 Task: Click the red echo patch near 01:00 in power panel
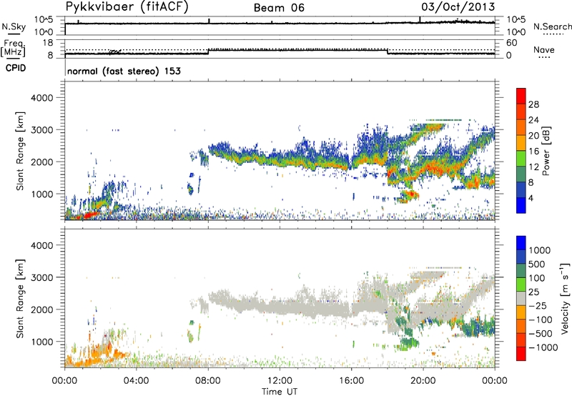click(91, 214)
